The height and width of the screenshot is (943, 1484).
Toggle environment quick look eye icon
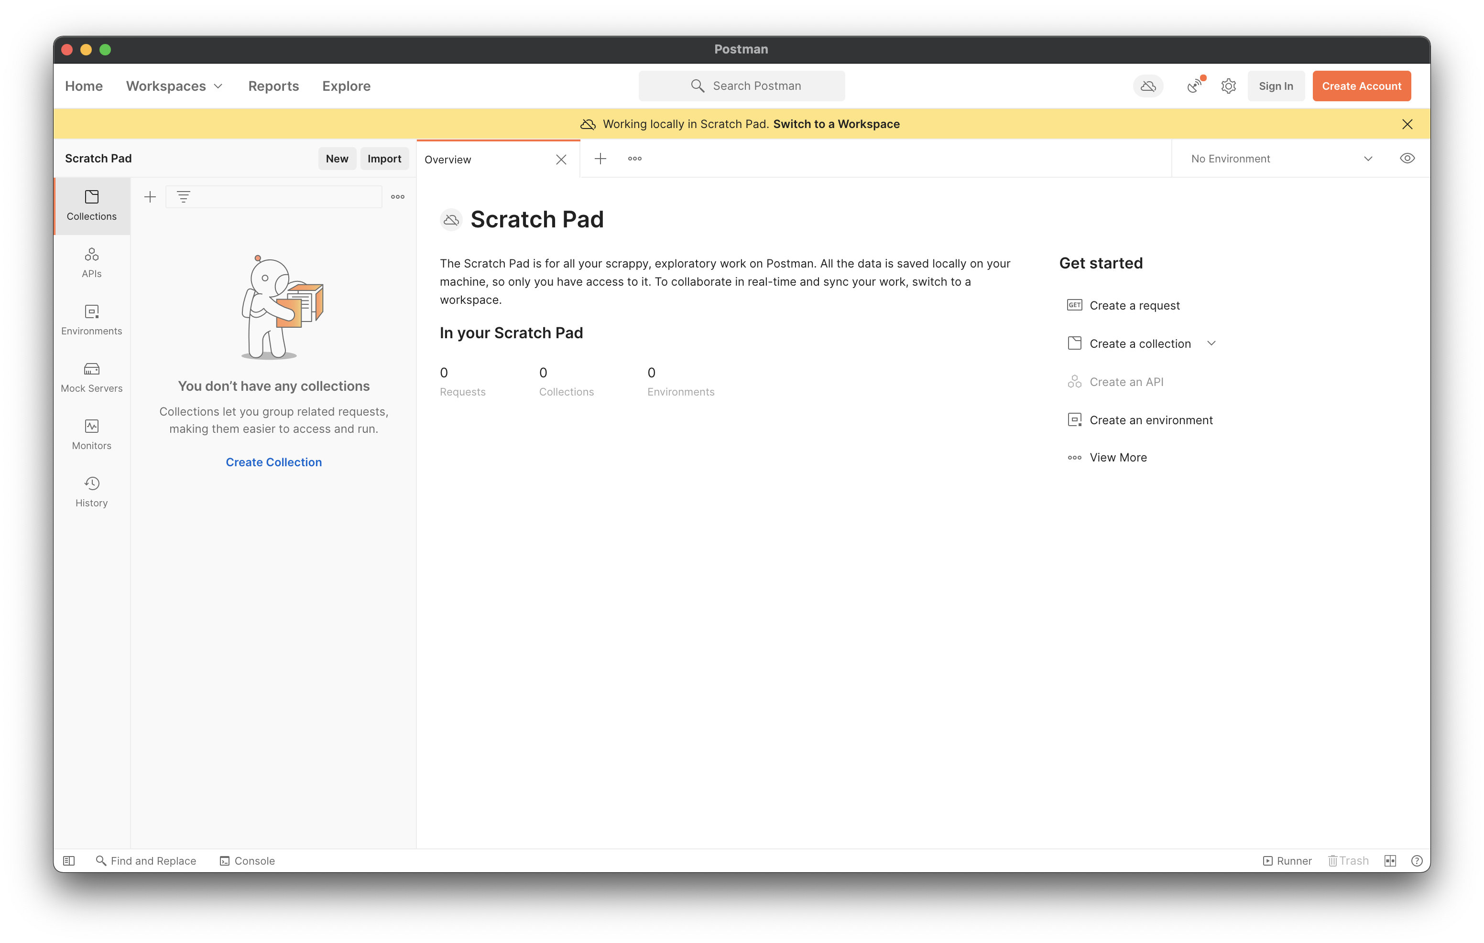pyautogui.click(x=1407, y=158)
